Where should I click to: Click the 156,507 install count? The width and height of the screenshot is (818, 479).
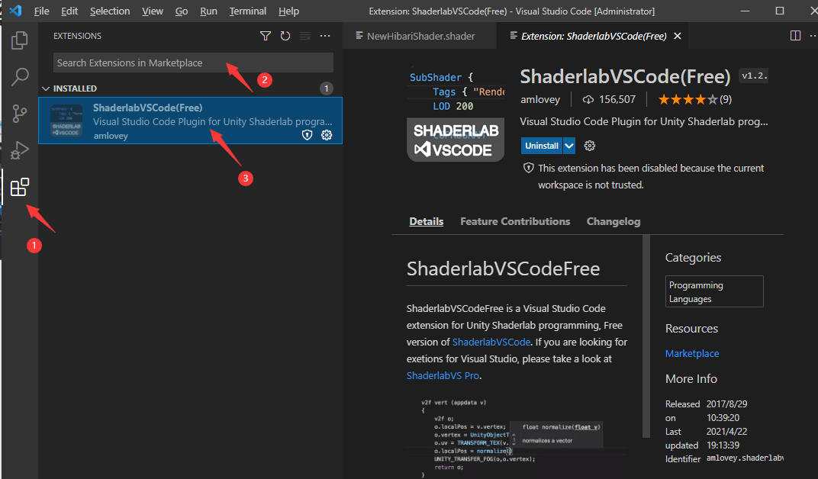click(617, 100)
